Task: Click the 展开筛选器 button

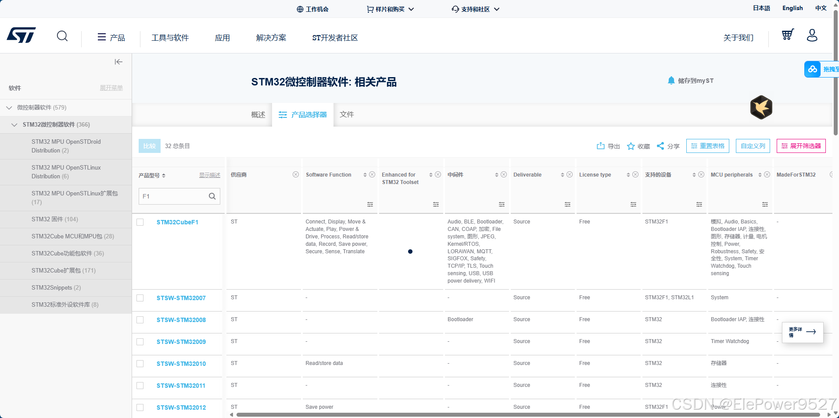Action: click(x=801, y=146)
